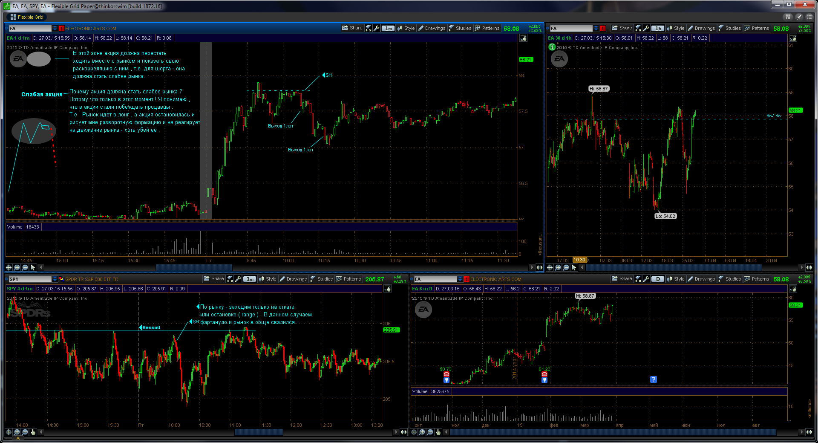Click 10:30 time marker on EA 1h axis
Image resolution: width=818 pixels, height=443 pixels.
579,260
